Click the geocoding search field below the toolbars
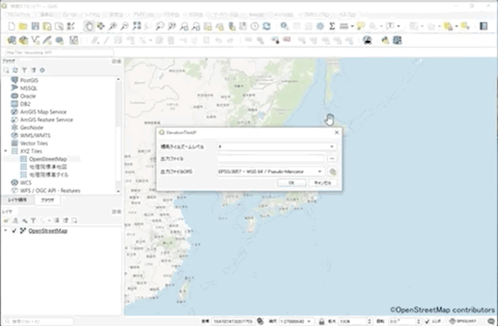498x326 pixels. (59, 53)
